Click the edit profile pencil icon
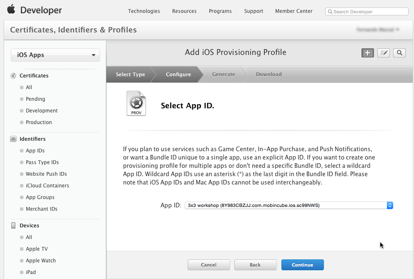This screenshot has height=279, width=414. pos(384,53)
